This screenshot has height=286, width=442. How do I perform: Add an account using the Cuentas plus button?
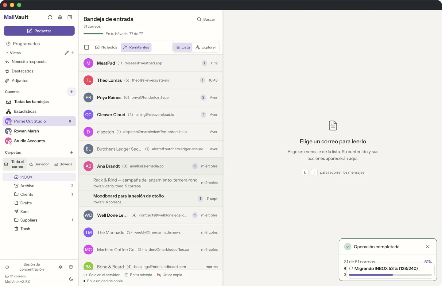tap(72, 92)
